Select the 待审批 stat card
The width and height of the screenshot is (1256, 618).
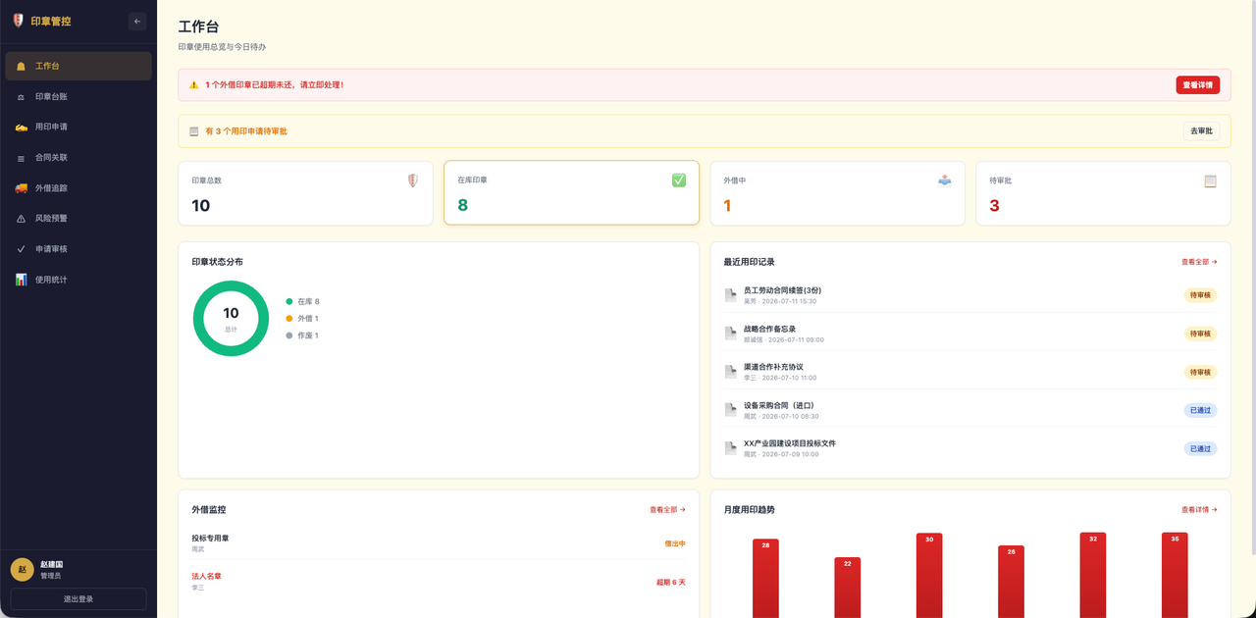coord(1103,193)
